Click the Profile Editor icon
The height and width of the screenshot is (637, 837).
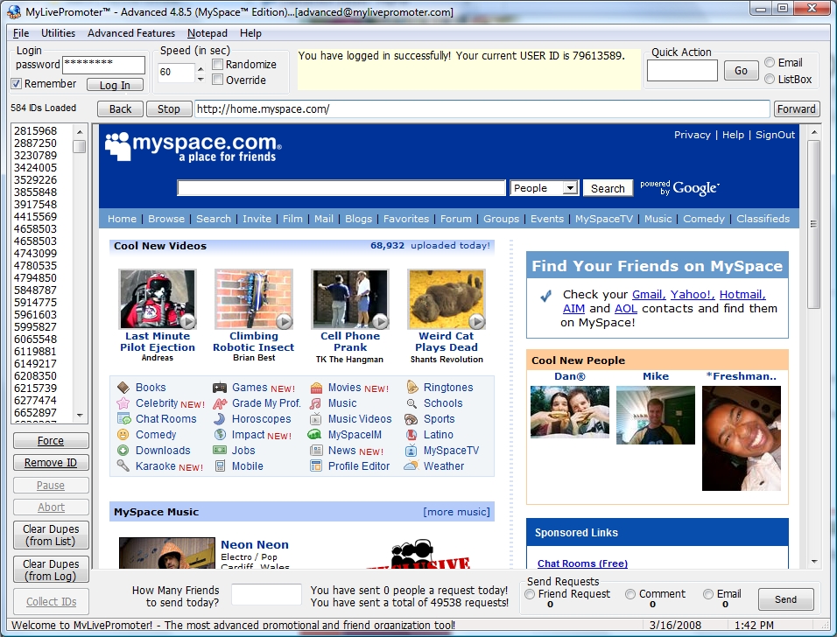(x=316, y=466)
